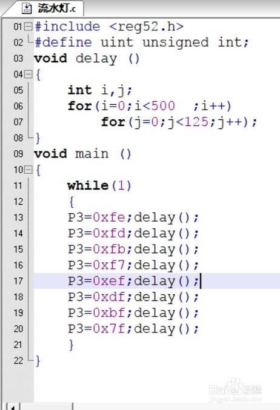Click the value 125 in the inner loop

pyautogui.click(x=196, y=122)
